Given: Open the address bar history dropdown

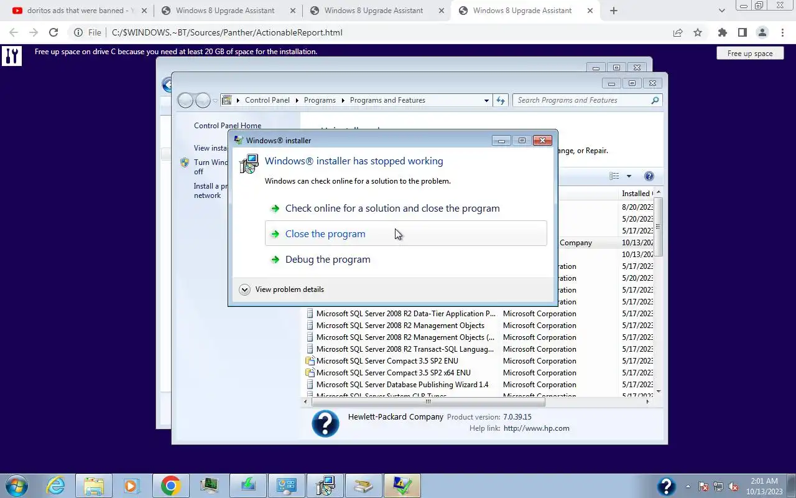Looking at the screenshot, I should 486,100.
